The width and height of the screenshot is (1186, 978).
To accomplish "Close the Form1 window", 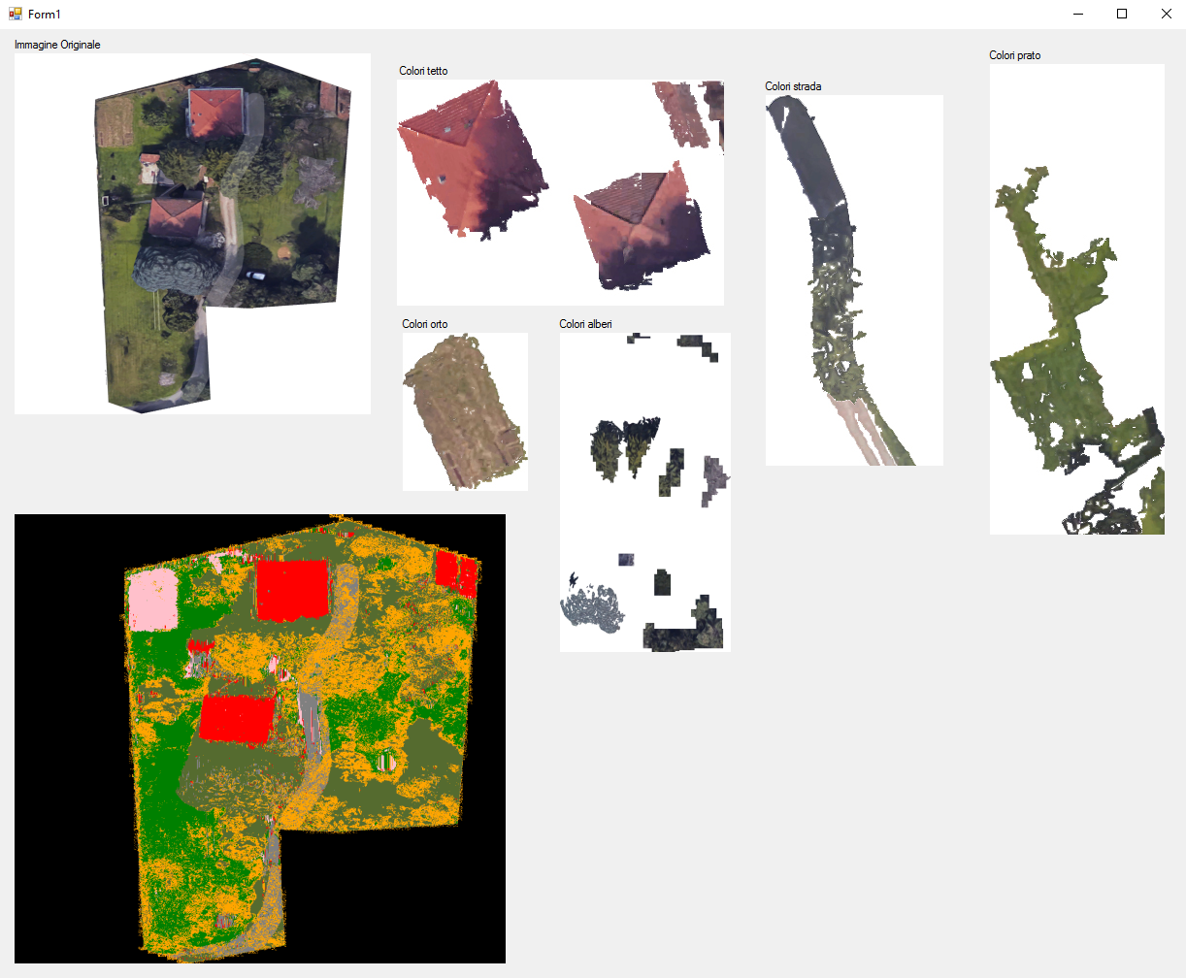I will click(x=1166, y=14).
